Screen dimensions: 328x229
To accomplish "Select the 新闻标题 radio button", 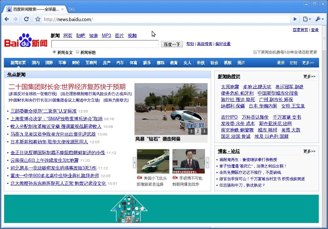I will (78, 52).
